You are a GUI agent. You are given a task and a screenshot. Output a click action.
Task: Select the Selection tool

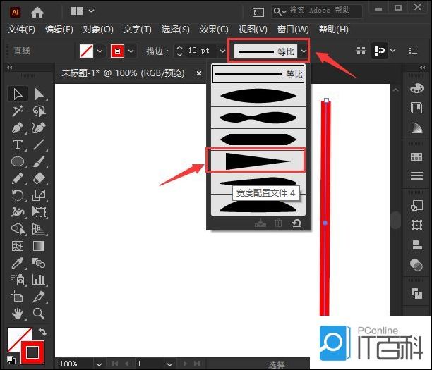(x=18, y=94)
